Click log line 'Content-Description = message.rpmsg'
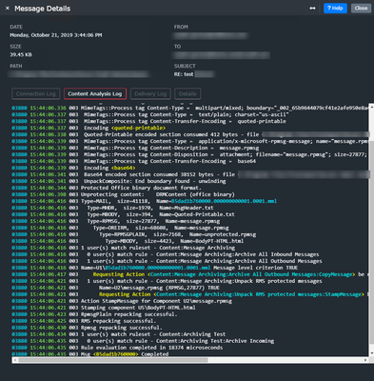374x381 pixels. tap(135, 148)
